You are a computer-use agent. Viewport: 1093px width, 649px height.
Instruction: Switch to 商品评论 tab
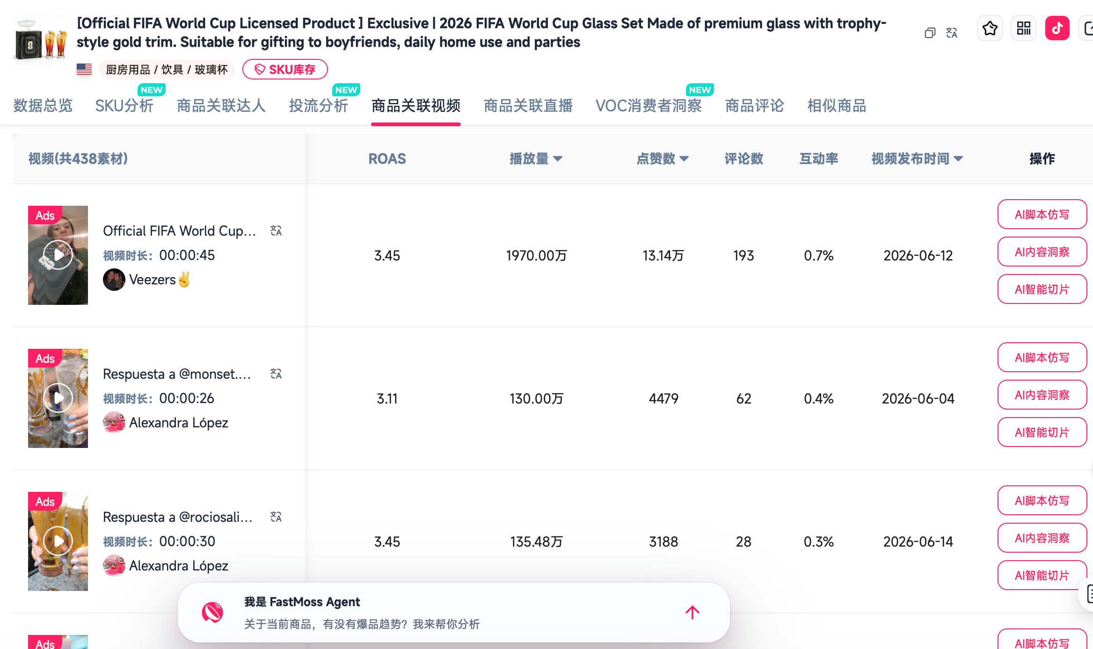tap(755, 106)
